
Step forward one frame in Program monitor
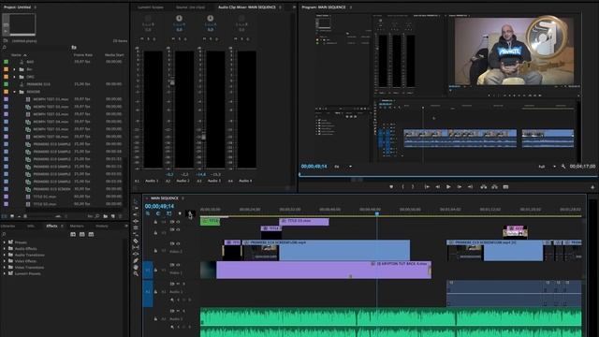[460, 187]
